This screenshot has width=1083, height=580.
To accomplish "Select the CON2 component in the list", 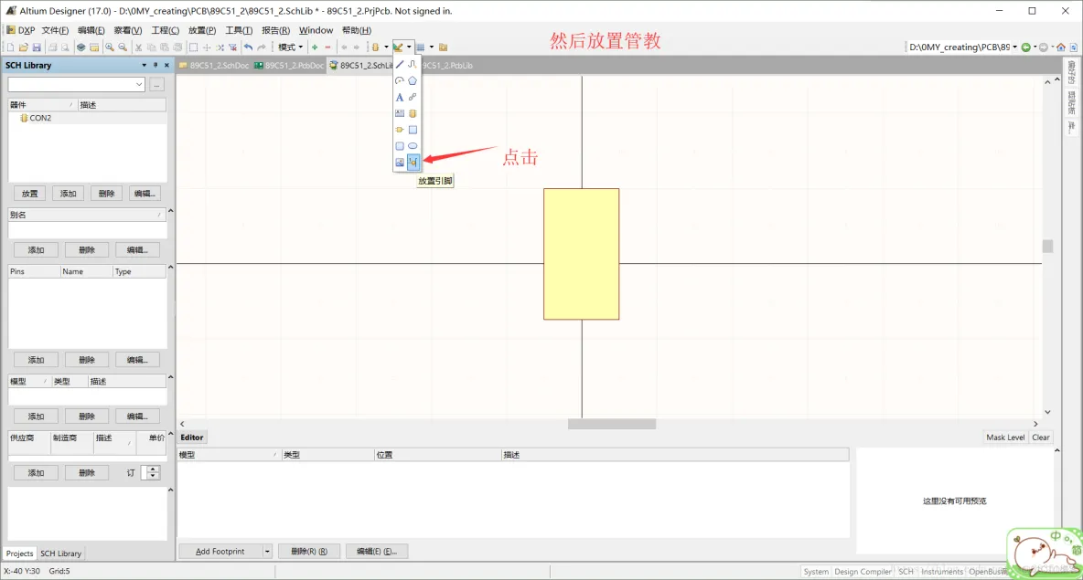I will pyautogui.click(x=40, y=118).
